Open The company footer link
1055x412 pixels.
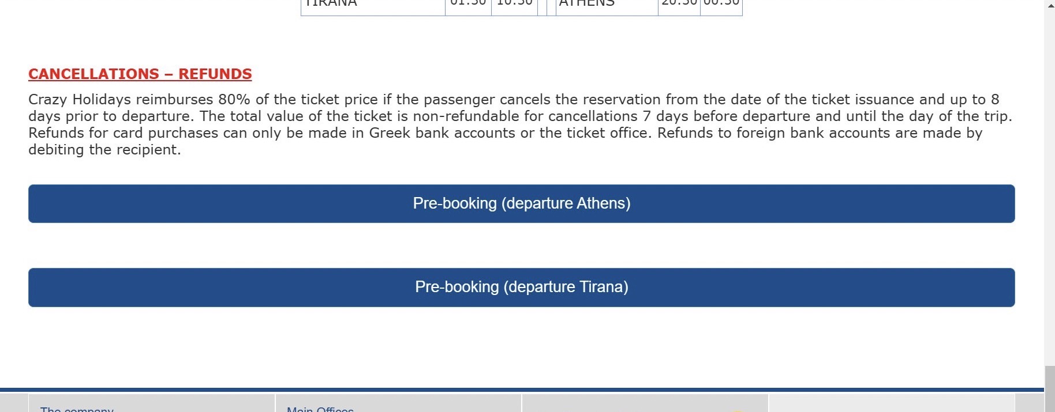(x=77, y=409)
